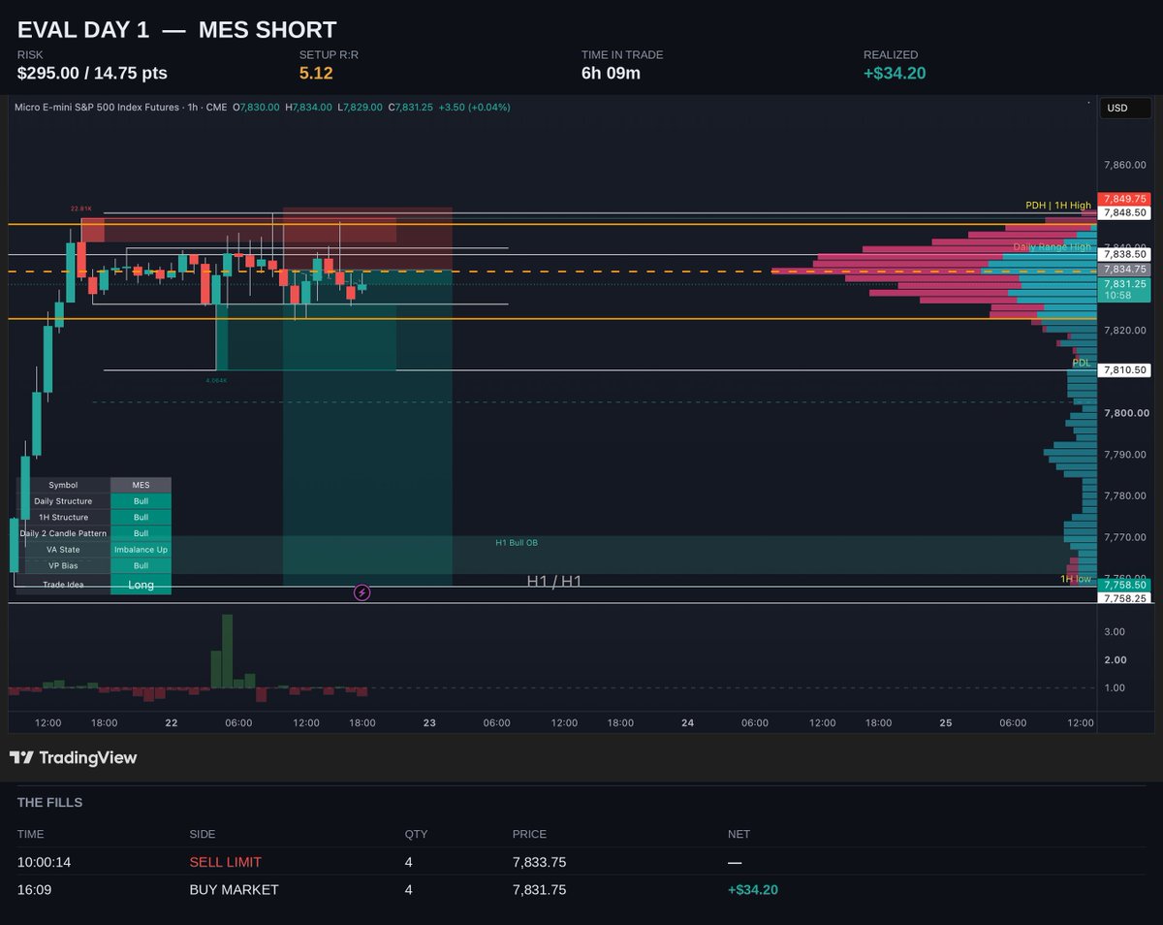Click the 'H1 / H1' text label
The width and height of the screenshot is (1163, 925).
coord(554,581)
